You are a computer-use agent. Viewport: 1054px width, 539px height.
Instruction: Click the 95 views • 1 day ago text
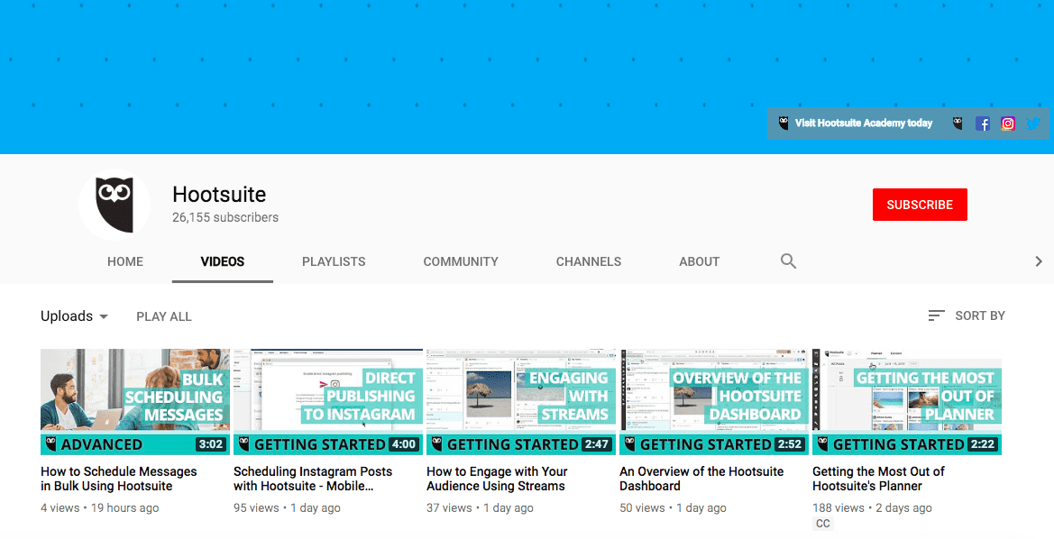(x=287, y=508)
